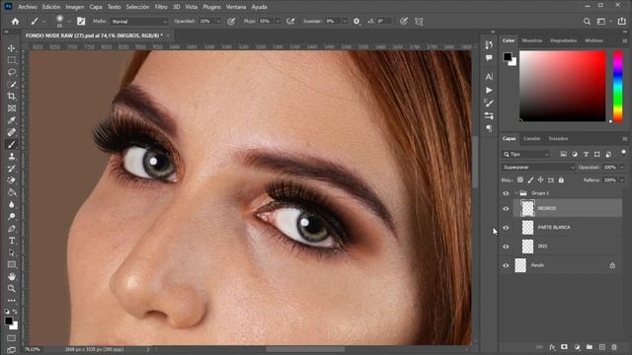
Task: Open the Flujo value dropdown
Action: [277, 22]
